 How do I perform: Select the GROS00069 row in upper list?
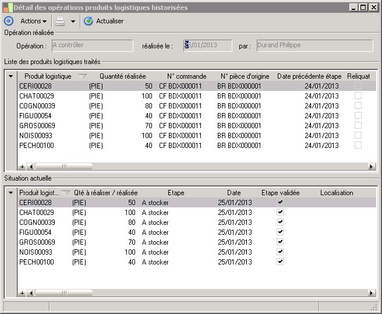(37, 126)
